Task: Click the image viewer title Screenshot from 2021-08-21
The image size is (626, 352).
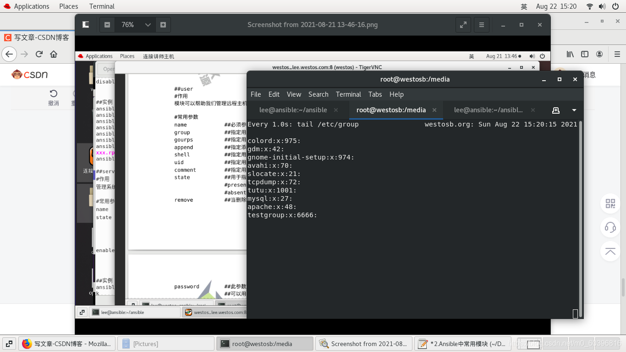Action: tap(313, 25)
